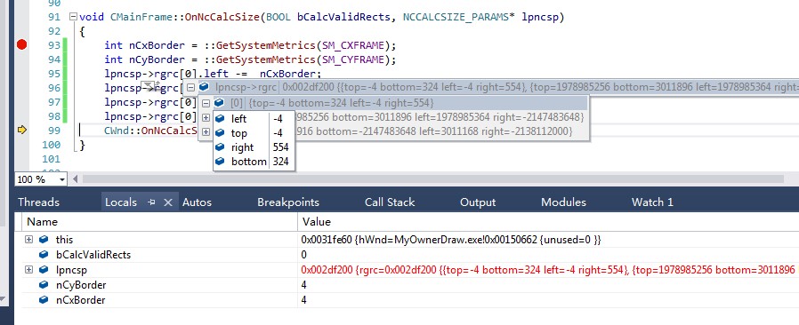Click the Name column header in Locals
Image resolution: width=799 pixels, height=325 pixels.
pos(159,222)
